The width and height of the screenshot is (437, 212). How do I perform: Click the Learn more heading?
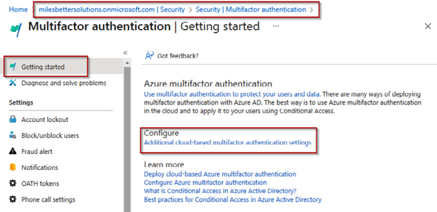[164, 164]
